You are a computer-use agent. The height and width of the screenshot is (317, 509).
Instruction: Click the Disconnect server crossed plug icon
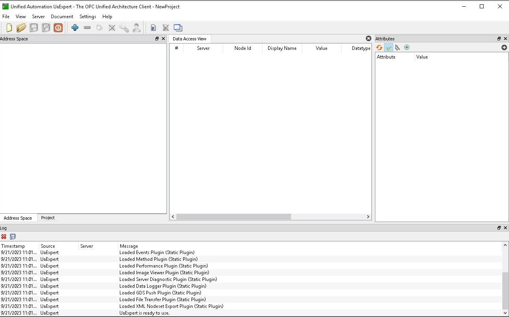coord(112,28)
